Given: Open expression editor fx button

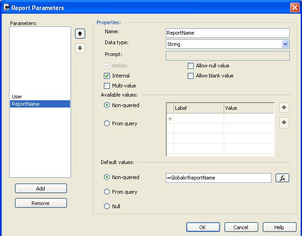Looking at the screenshot, I should click(282, 178).
